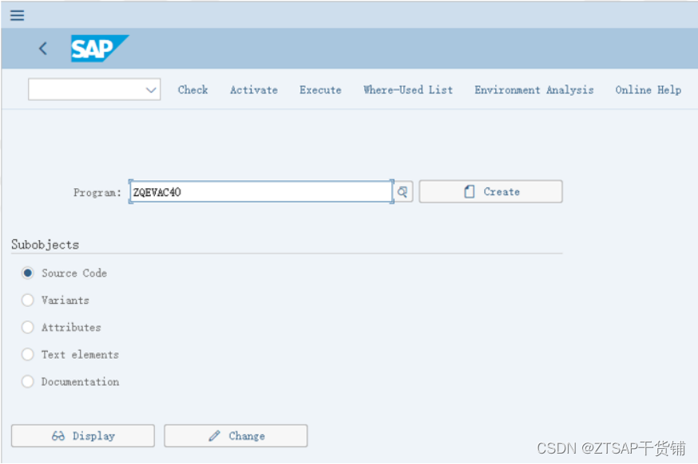
Task: Open Online Help
Action: pos(648,89)
